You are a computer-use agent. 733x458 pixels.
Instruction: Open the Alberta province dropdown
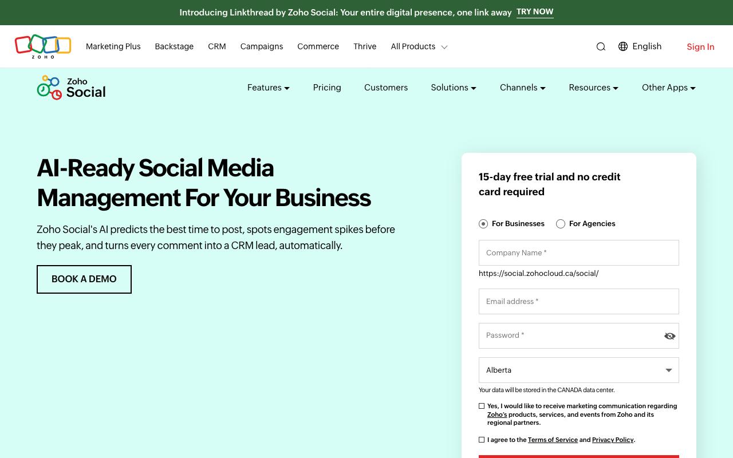[x=579, y=370]
